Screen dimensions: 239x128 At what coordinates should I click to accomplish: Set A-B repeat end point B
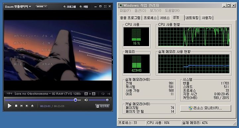[x=94, y=94]
